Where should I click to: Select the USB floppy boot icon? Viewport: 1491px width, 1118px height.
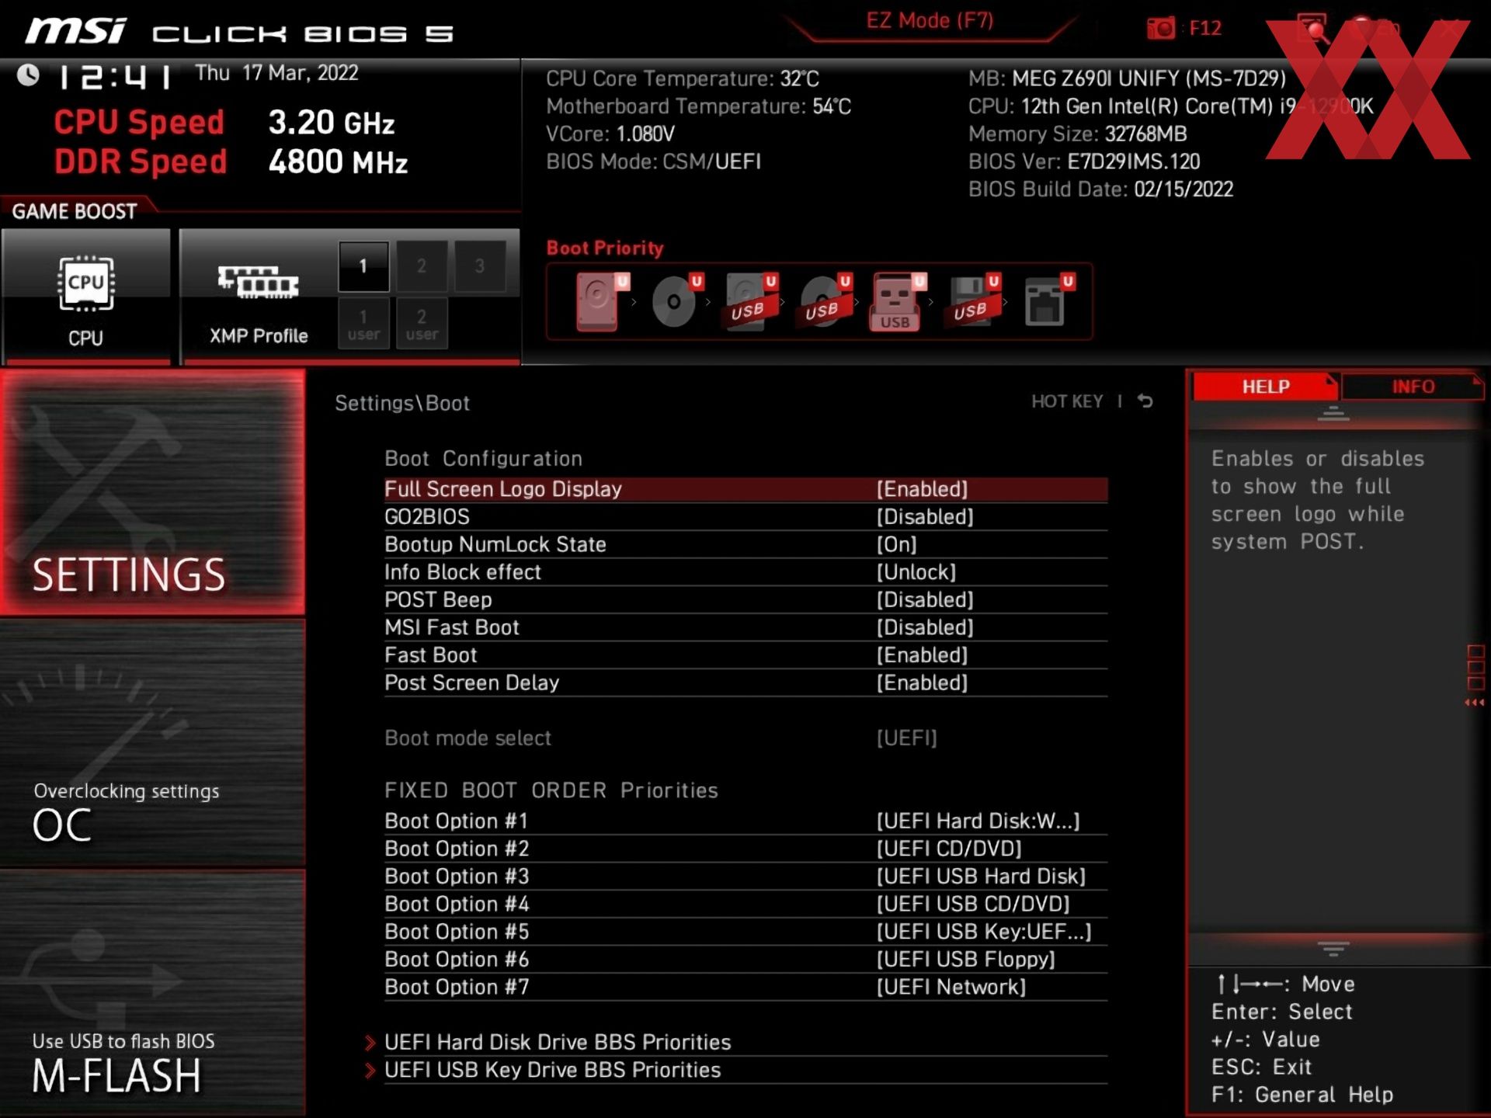pos(974,301)
